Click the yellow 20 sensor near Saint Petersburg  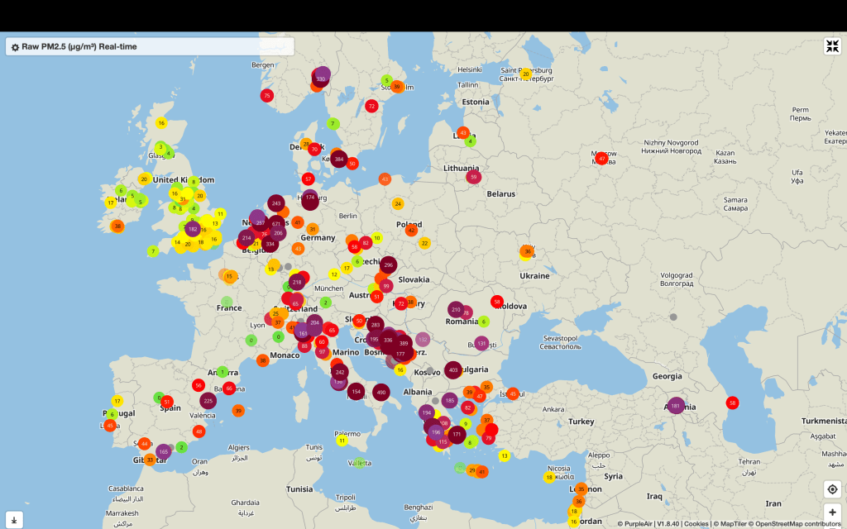pos(525,74)
